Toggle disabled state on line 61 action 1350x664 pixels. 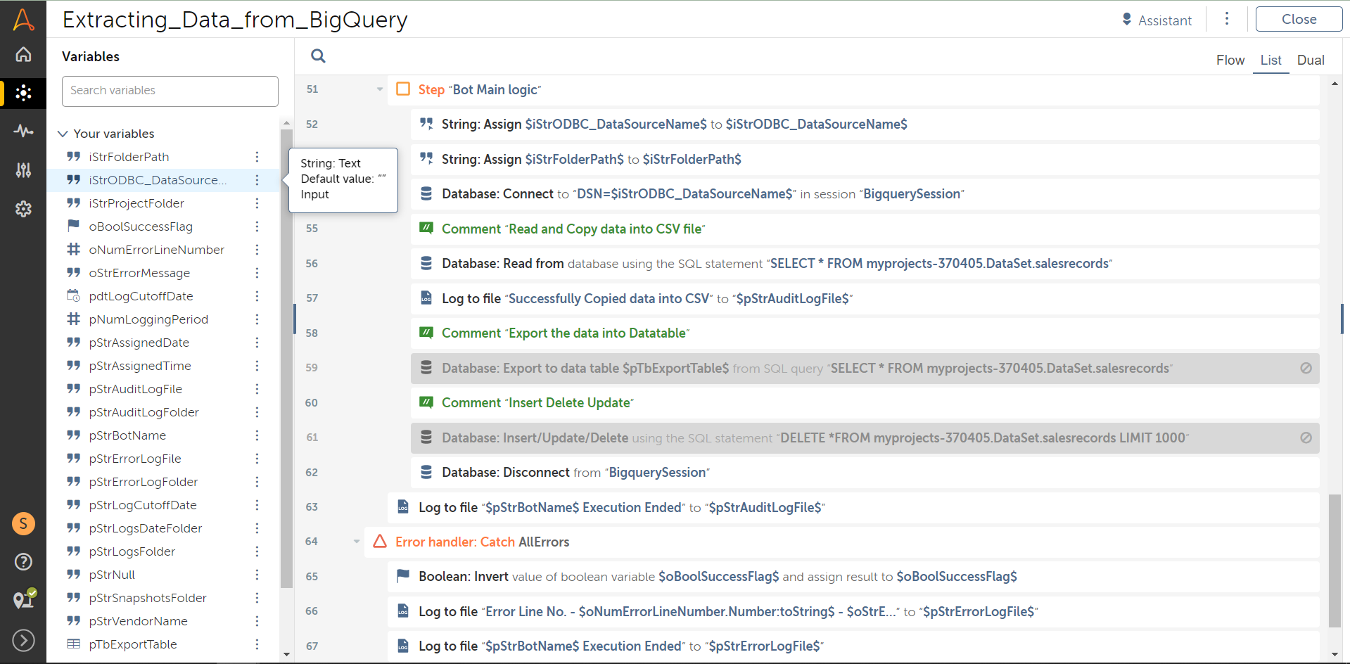tap(1306, 438)
